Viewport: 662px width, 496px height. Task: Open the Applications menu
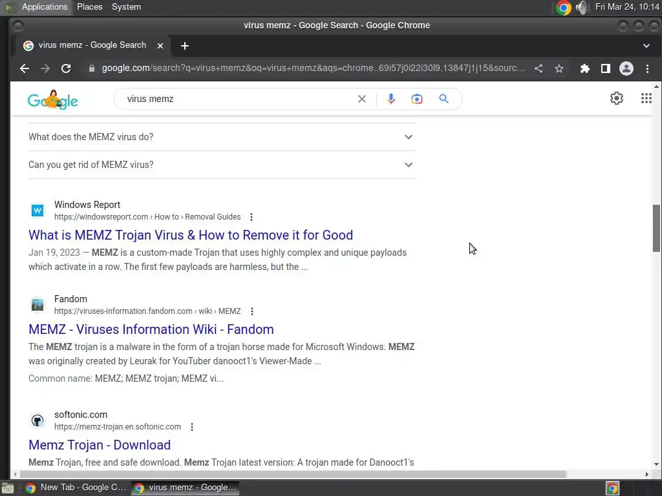[45, 6]
